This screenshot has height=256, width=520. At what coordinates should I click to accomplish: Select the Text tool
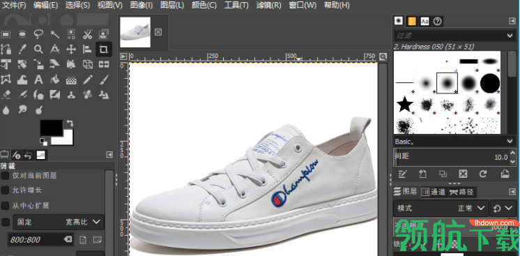click(x=38, y=80)
